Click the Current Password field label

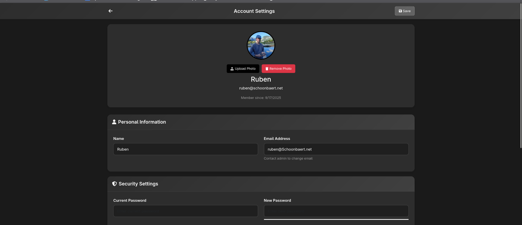[x=130, y=201]
